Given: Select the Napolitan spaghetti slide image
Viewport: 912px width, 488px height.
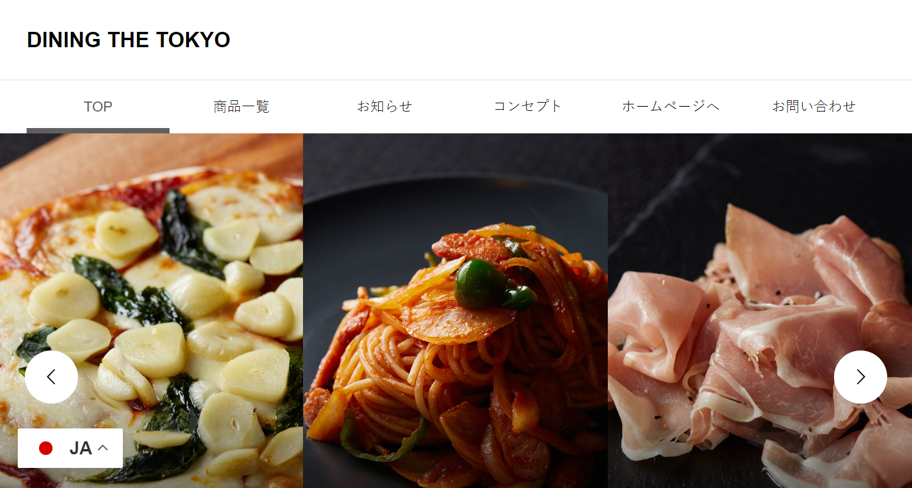Looking at the screenshot, I should [x=455, y=310].
